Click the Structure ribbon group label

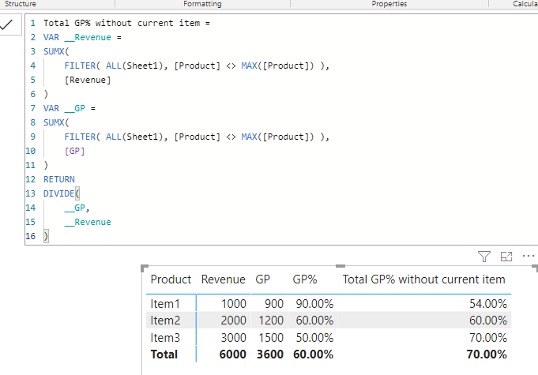(x=21, y=4)
